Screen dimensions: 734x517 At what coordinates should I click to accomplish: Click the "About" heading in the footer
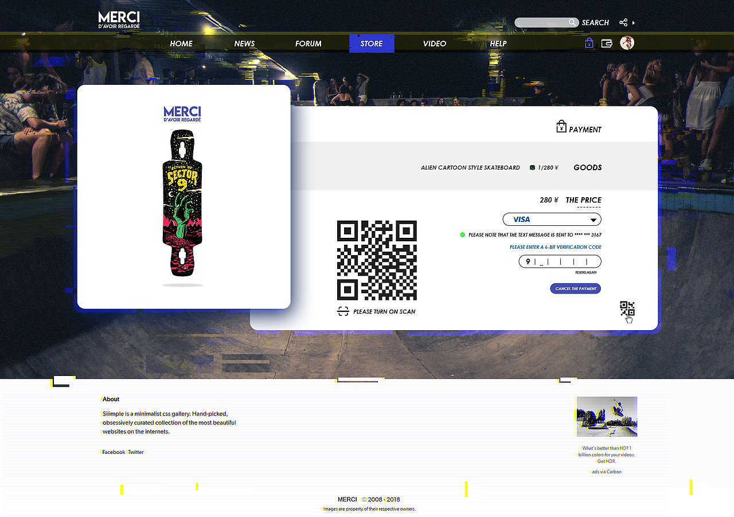111,399
